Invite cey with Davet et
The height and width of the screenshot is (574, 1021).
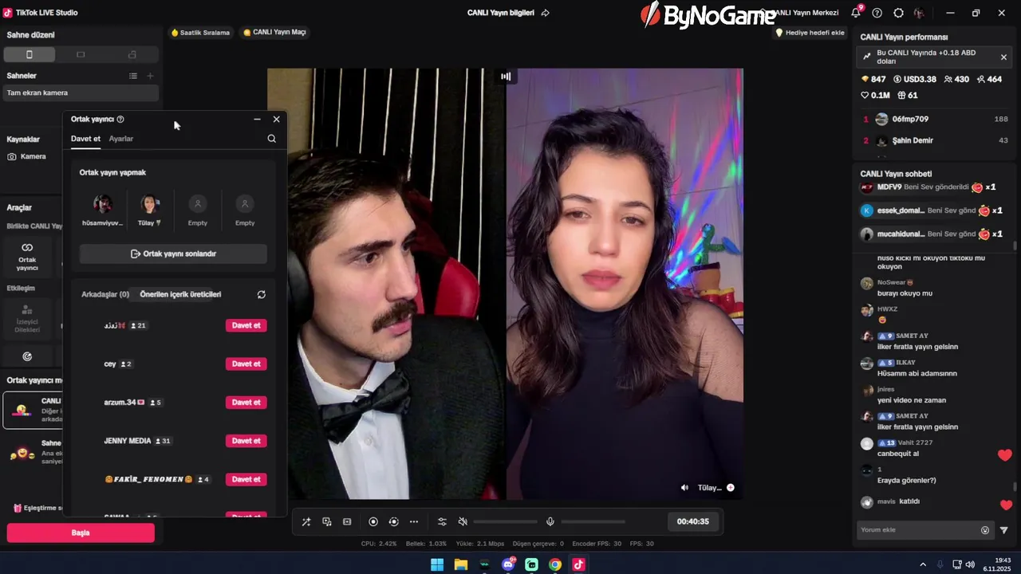246,364
